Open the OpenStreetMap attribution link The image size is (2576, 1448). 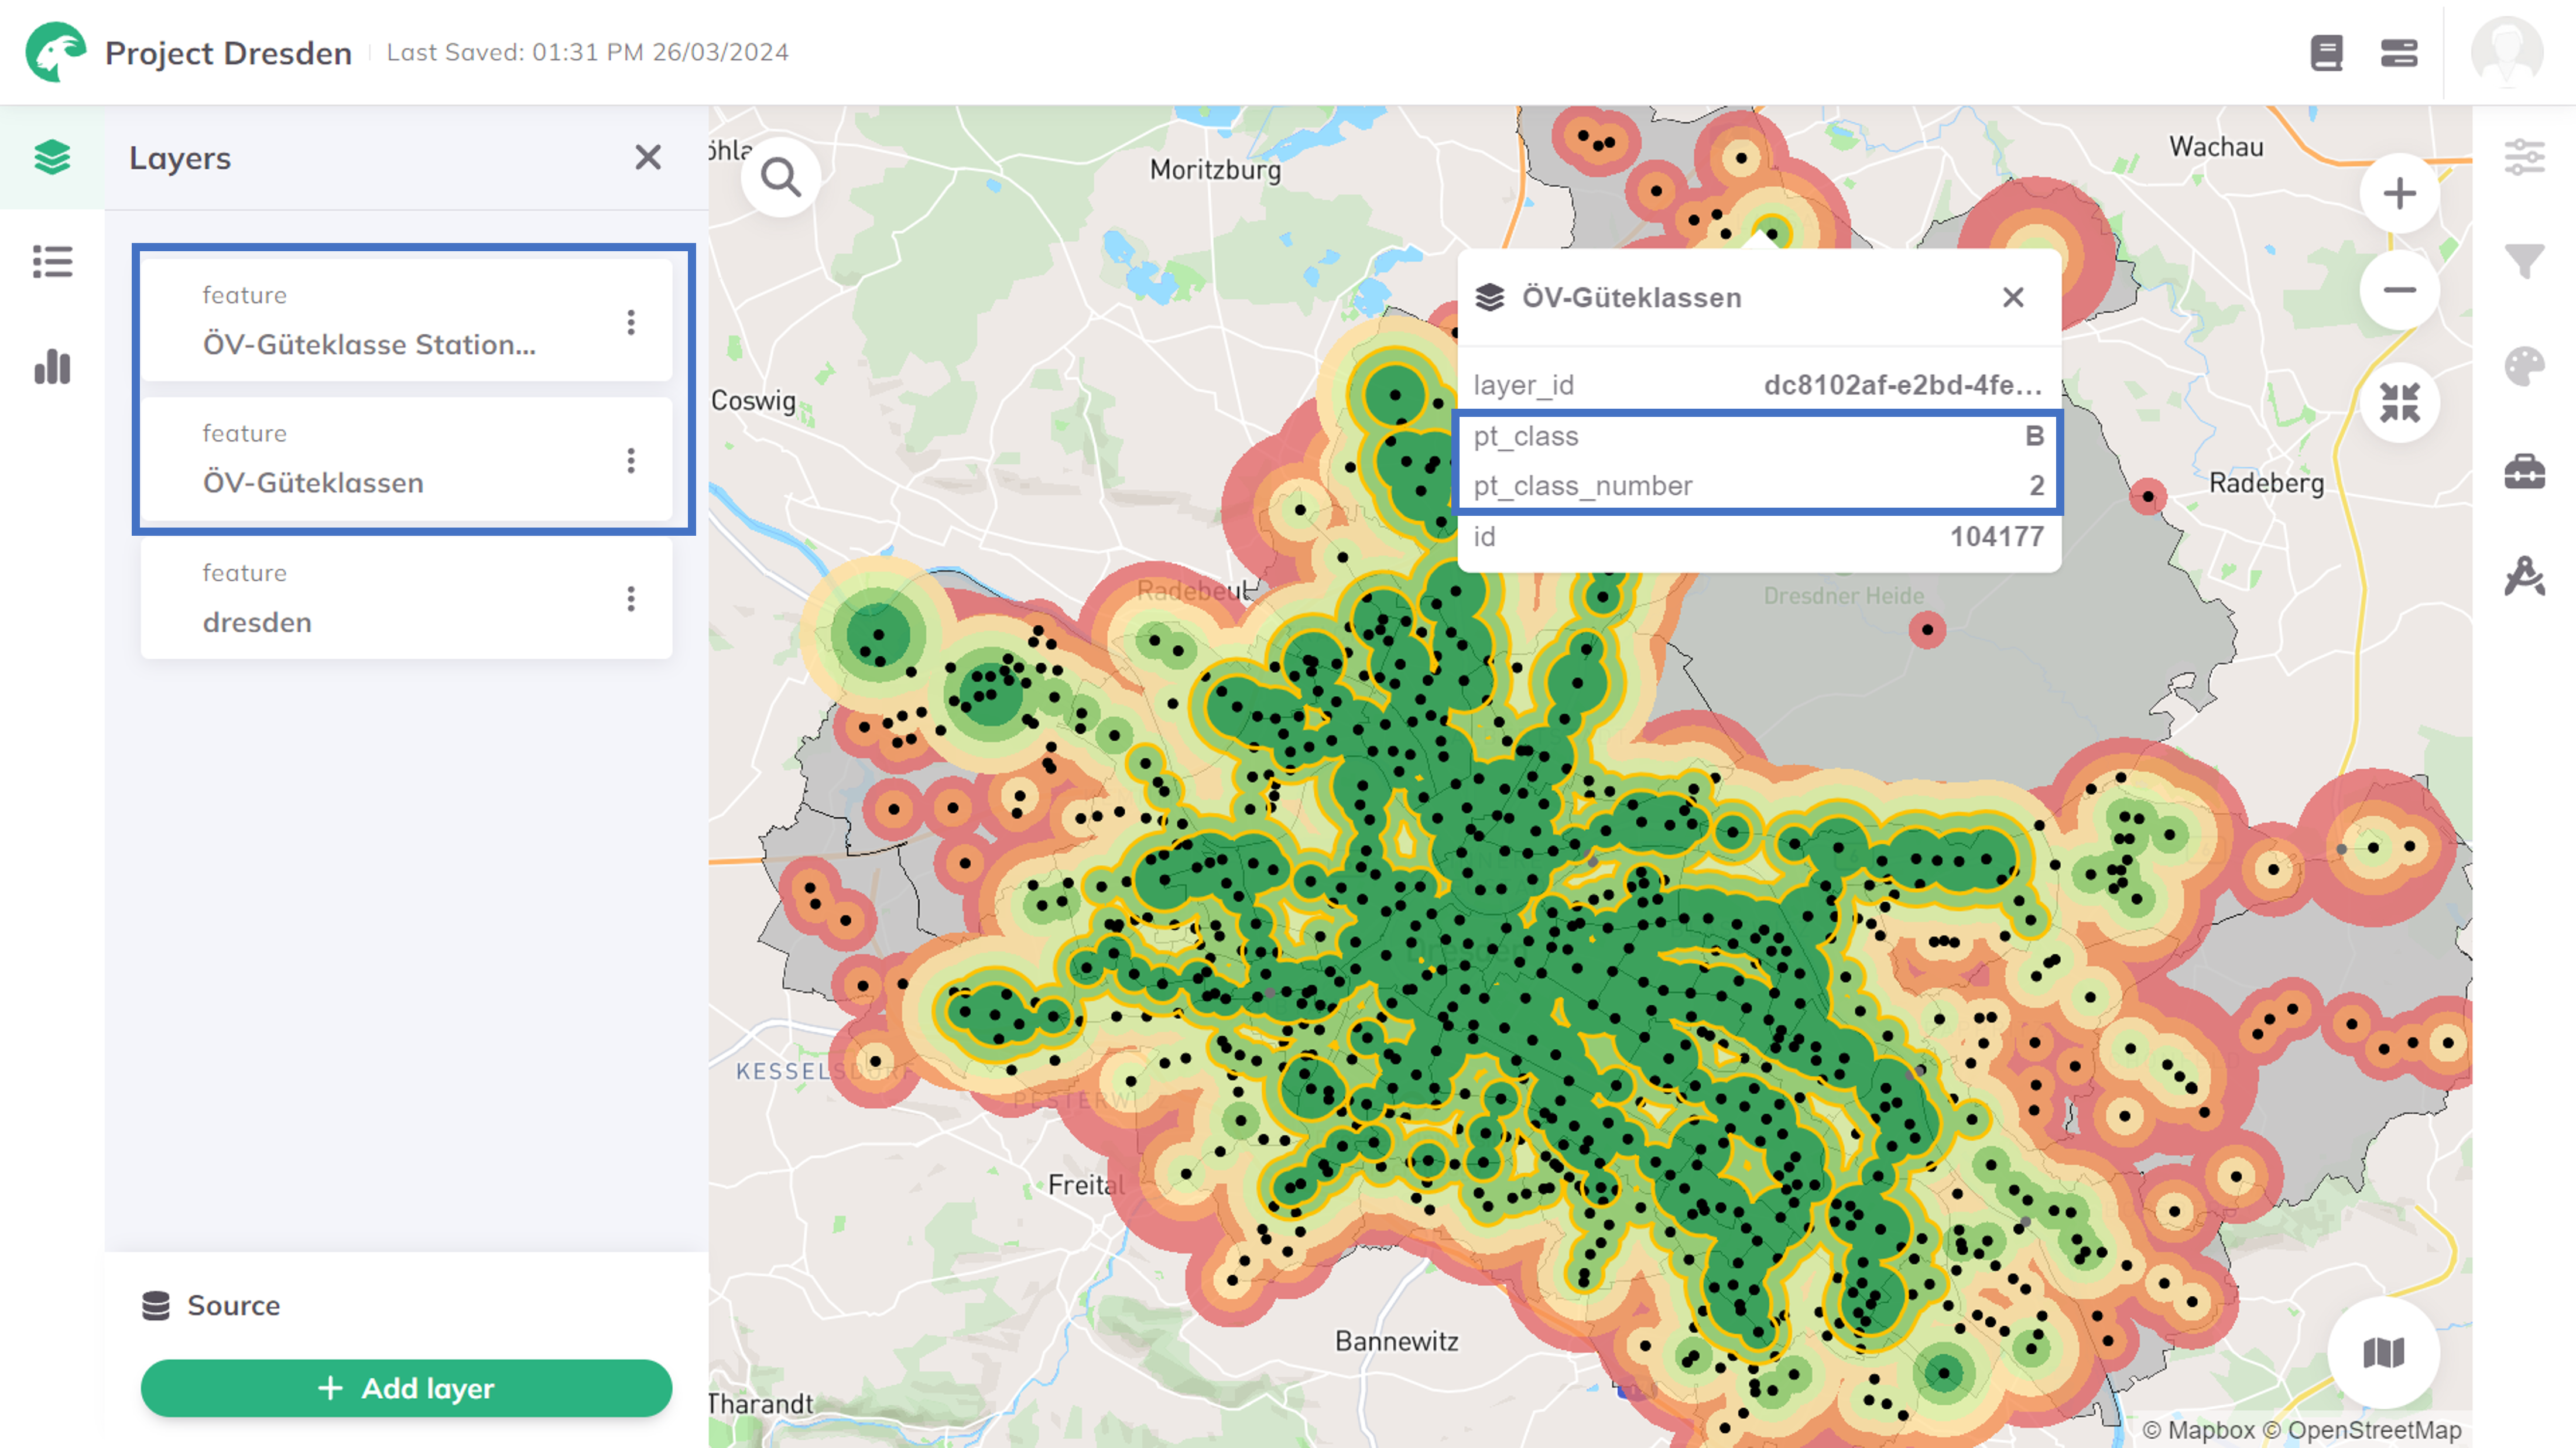2362,1430
